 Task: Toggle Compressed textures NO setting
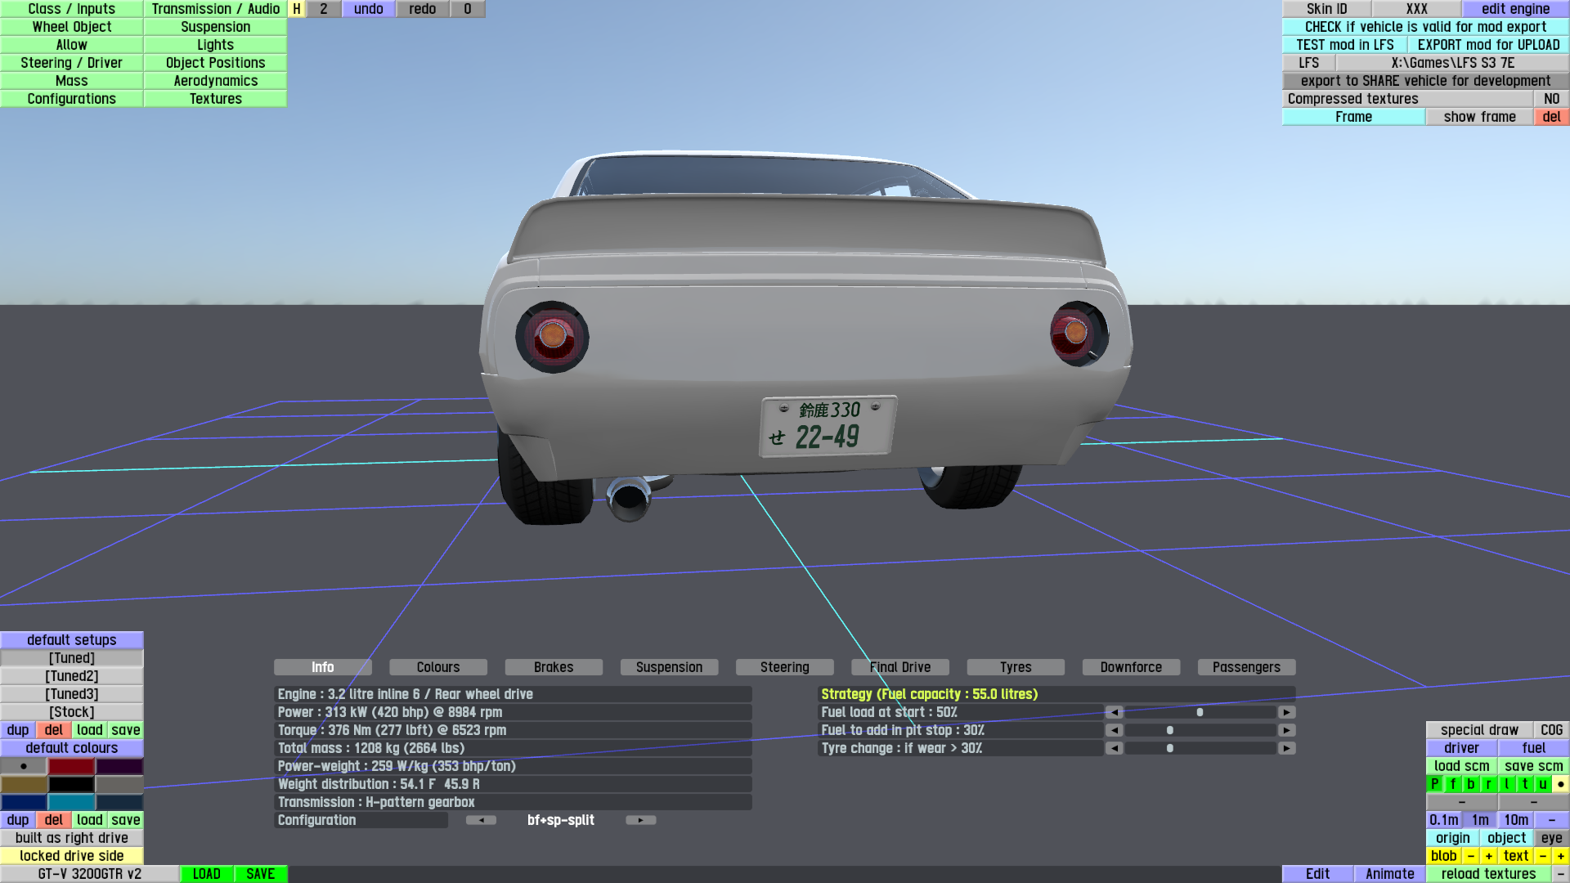coord(1551,99)
